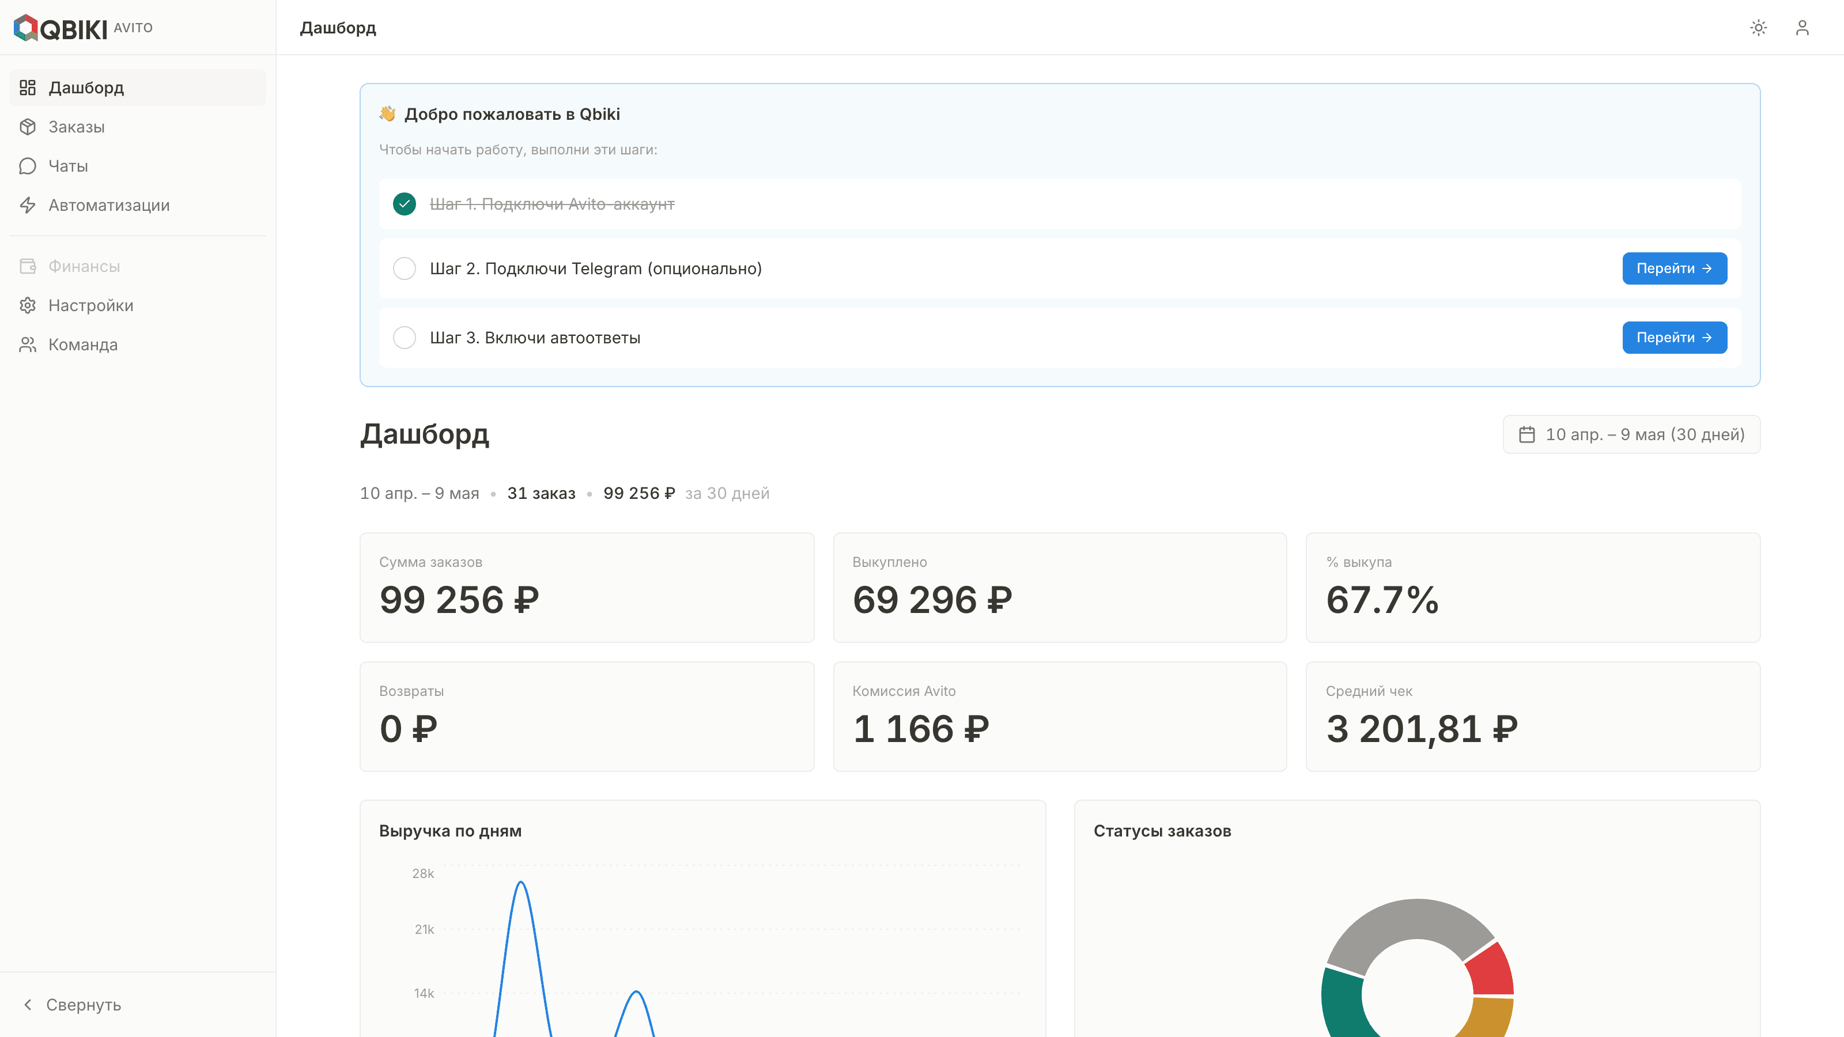Open Чаты section

pos(138,166)
